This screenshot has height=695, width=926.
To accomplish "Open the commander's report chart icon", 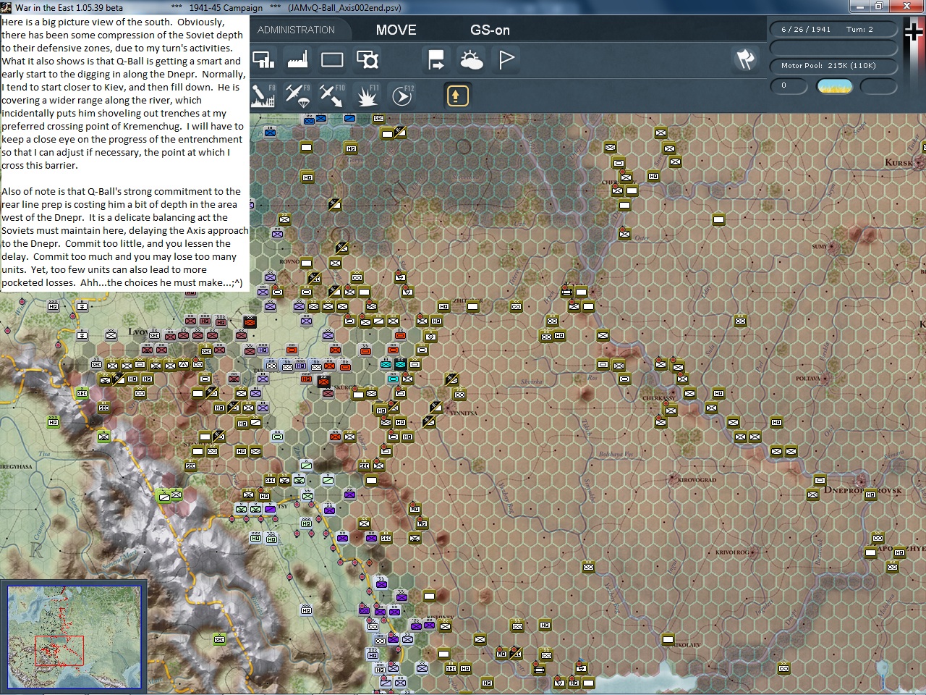I will 263,59.
